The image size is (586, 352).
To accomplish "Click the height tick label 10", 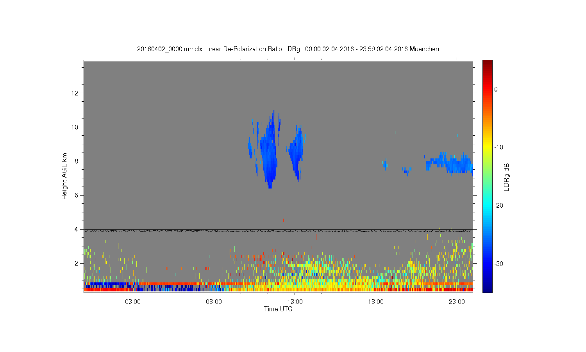I will coord(75,127).
